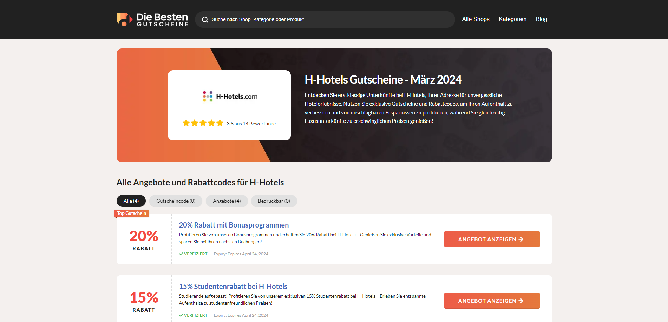Click the search magnifier icon
This screenshot has height=322, width=668.
[x=205, y=20]
